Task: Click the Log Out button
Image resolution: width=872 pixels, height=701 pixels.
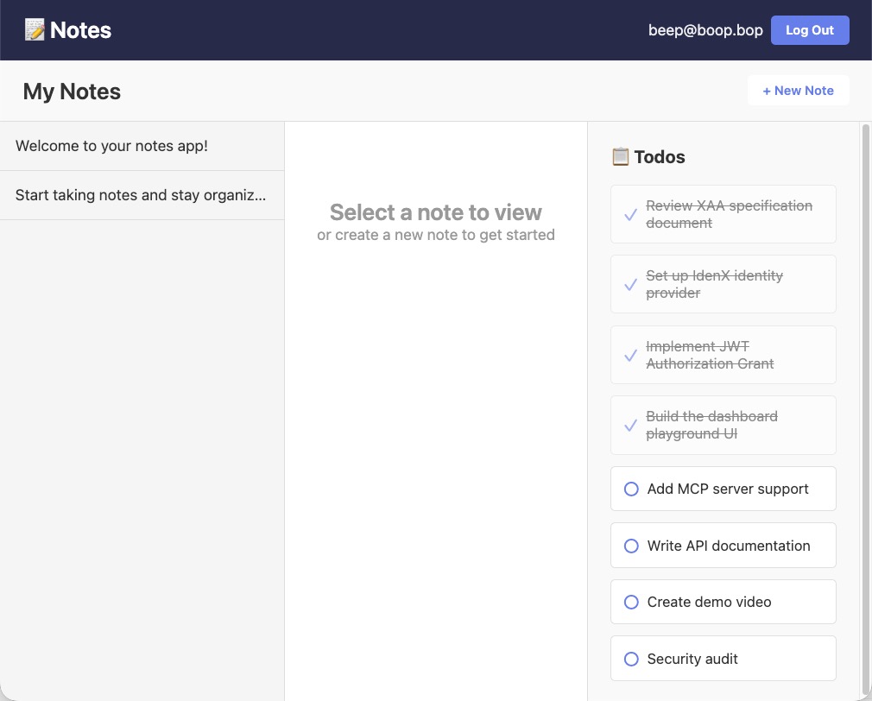Action: click(809, 29)
